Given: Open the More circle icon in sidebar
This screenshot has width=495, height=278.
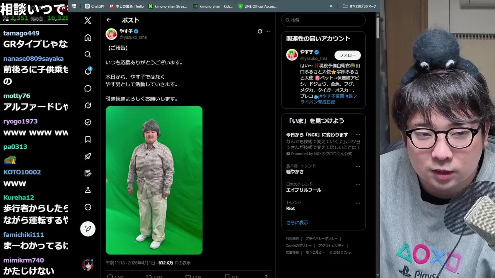Looking at the screenshot, I should (x=88, y=207).
